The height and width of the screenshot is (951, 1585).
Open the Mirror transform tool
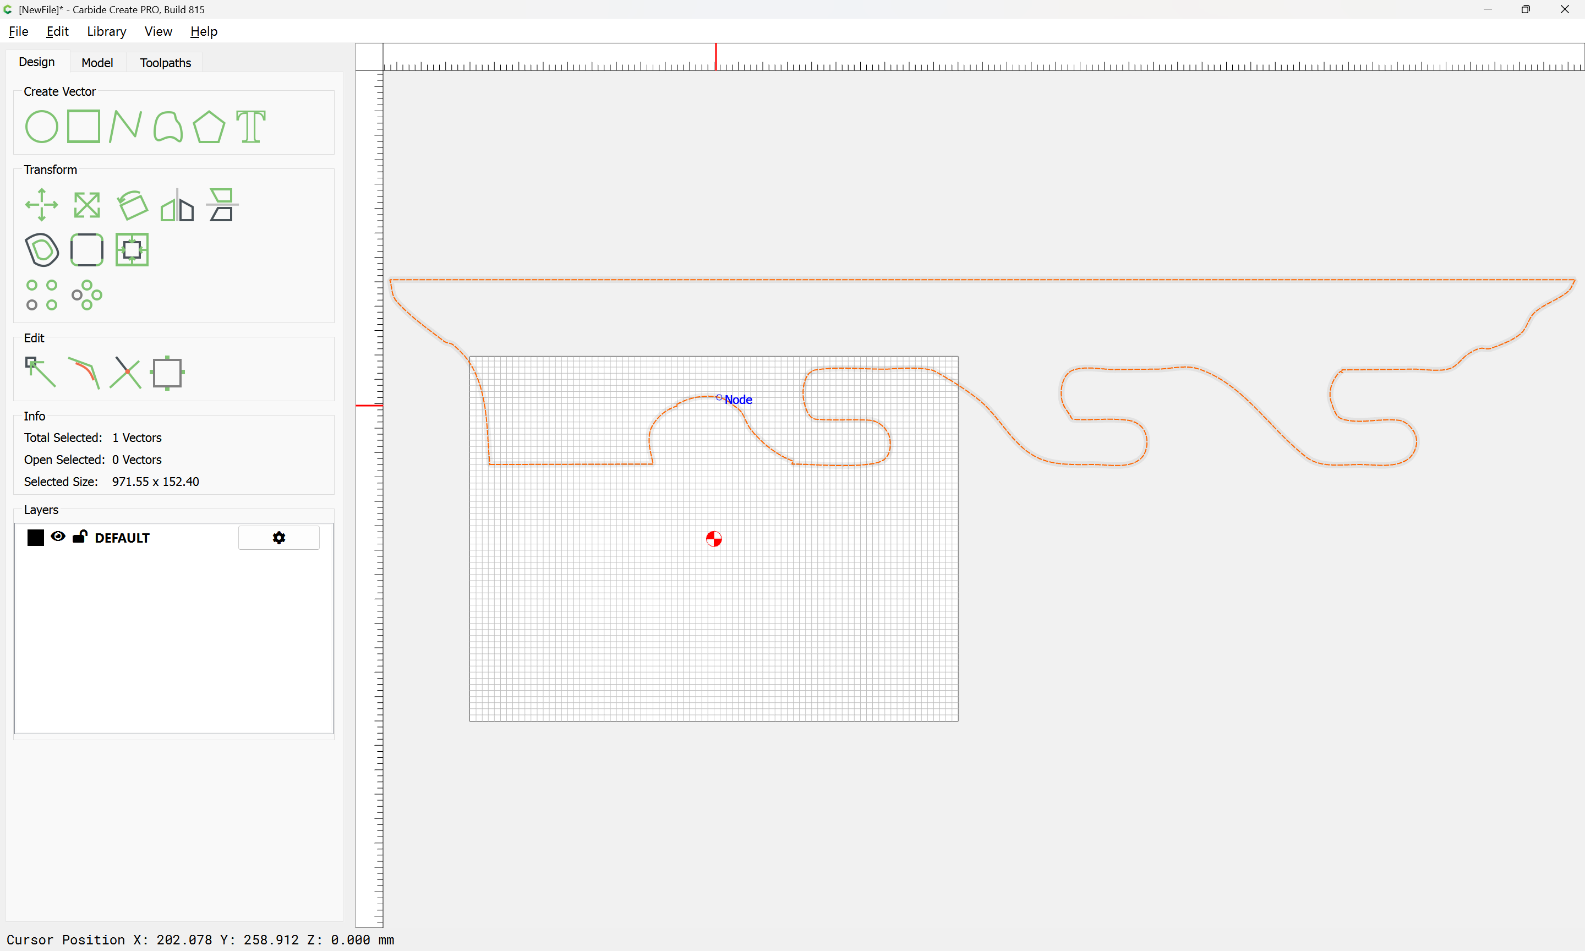(x=177, y=205)
